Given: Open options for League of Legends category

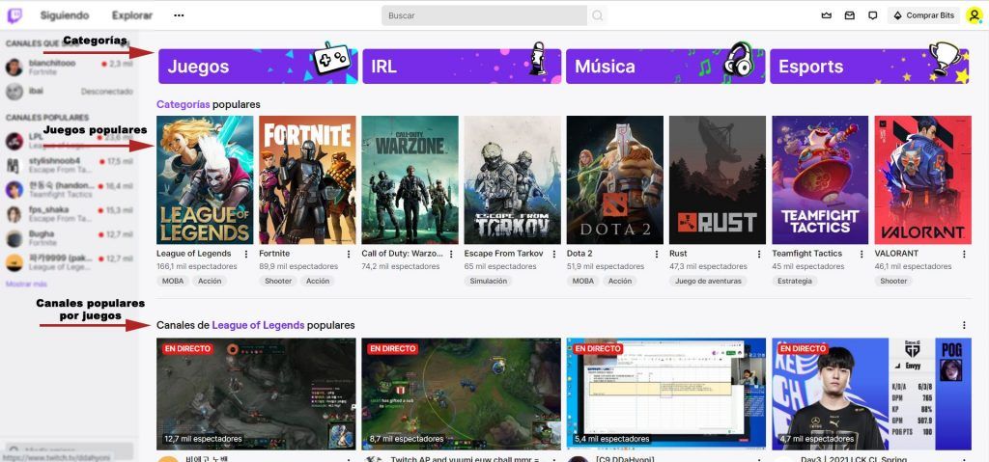Looking at the screenshot, I should (246, 254).
